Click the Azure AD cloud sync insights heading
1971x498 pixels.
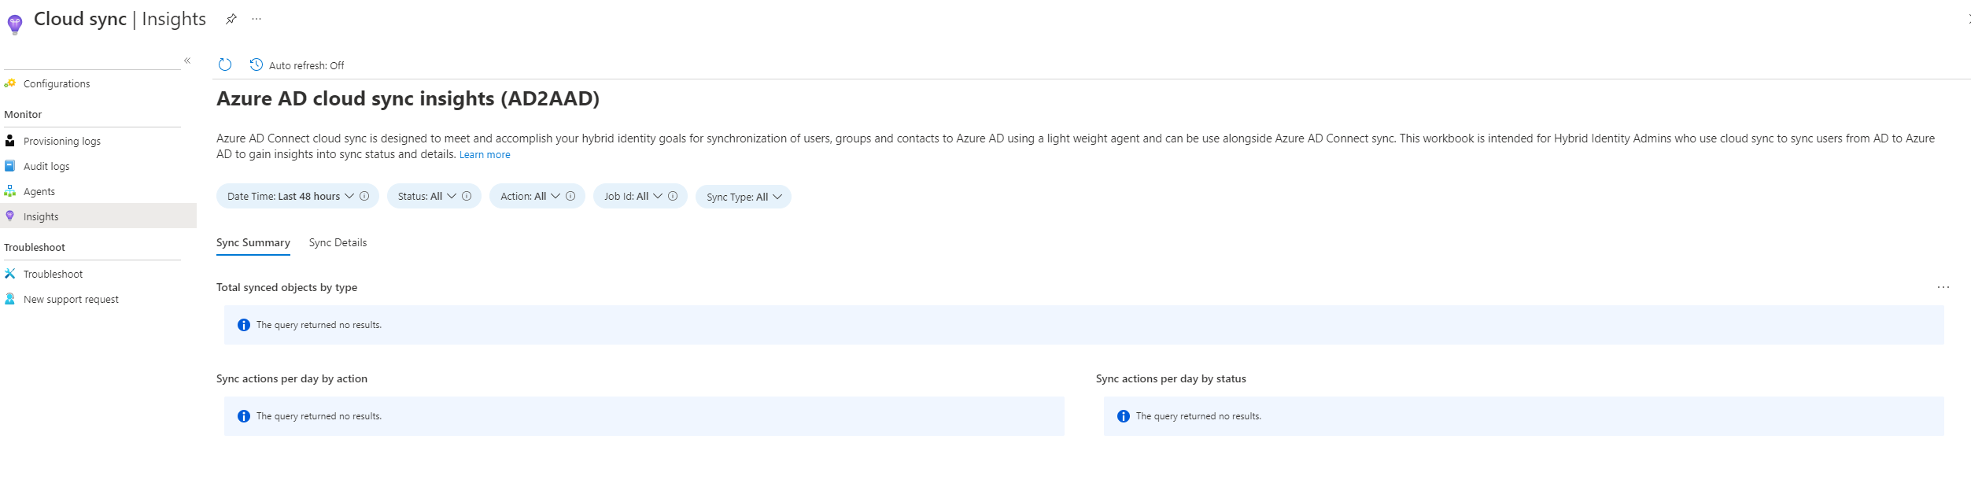[x=408, y=99]
